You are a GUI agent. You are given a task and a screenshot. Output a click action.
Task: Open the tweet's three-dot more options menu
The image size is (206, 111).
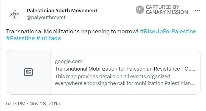[x=197, y=11]
